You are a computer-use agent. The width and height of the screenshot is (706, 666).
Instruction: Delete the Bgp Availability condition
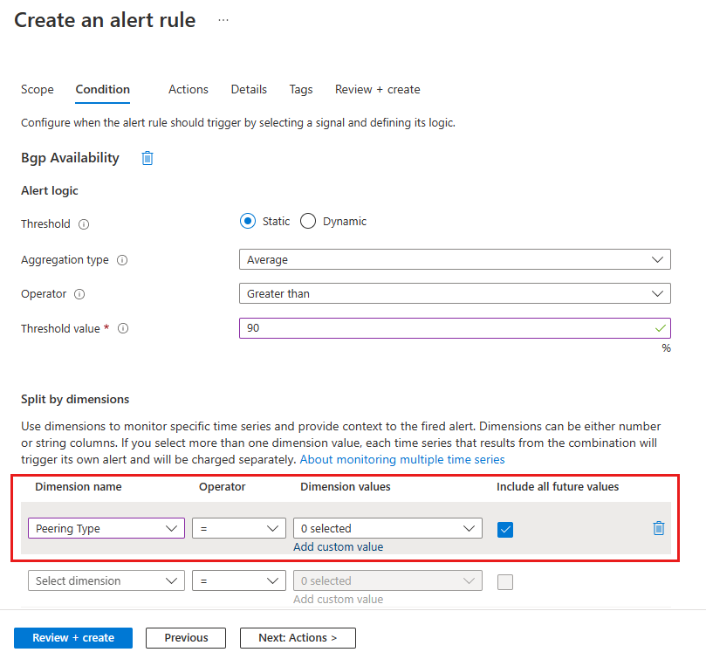tap(147, 158)
